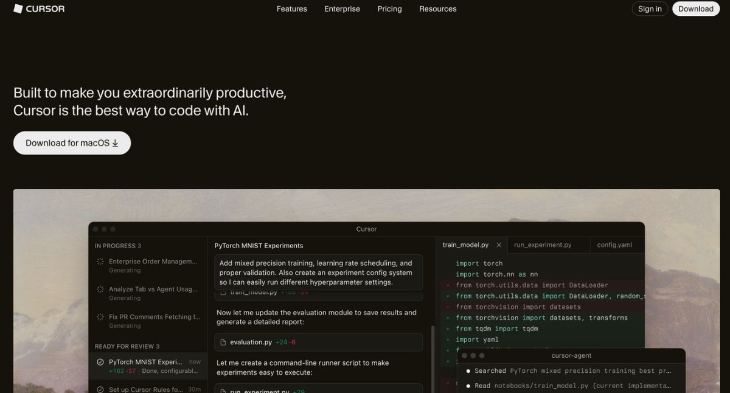Click the download arrow icon beside macOS
Image resolution: width=730 pixels, height=393 pixels.
116,143
